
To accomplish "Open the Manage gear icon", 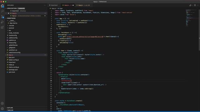I will tap(2, 109).
